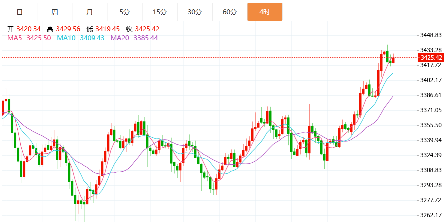Viewport: 444px width, 222px height.
Task: Switch to the 日 daily chart tab
Action: tap(20, 12)
